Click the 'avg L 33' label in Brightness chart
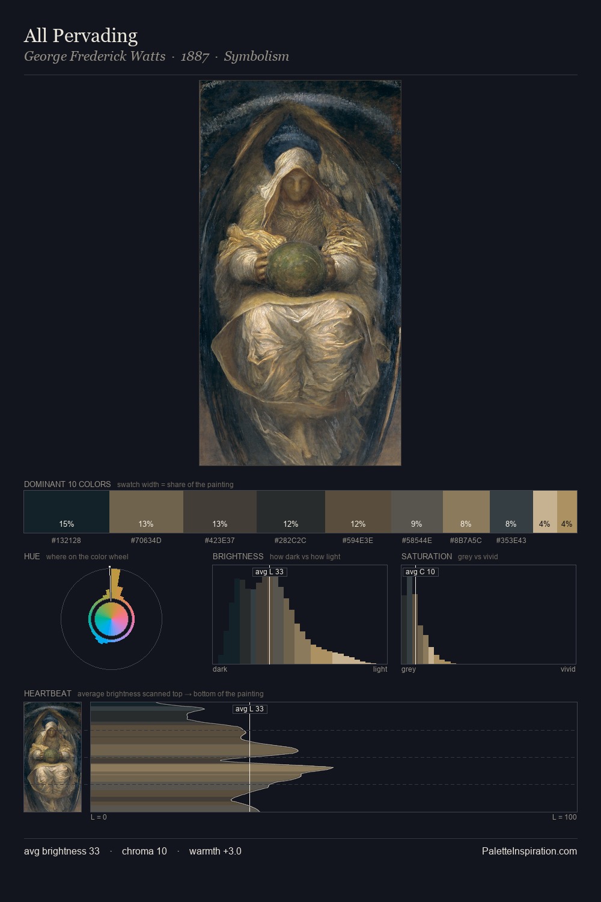This screenshot has height=902, width=601. tap(269, 572)
